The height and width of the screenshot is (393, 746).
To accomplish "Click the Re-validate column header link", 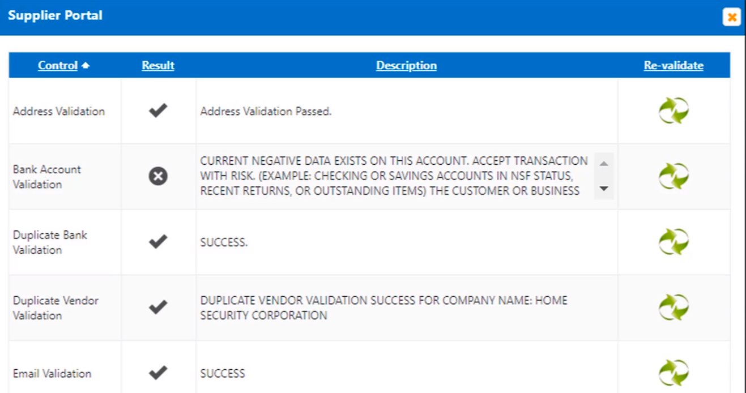I will (673, 66).
